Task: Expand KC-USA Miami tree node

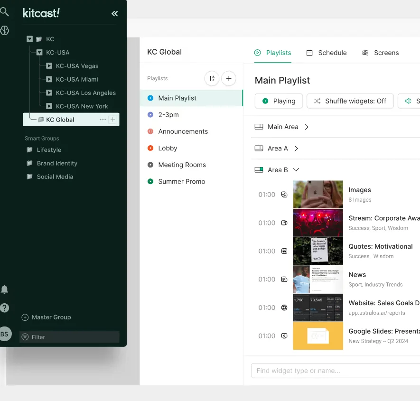Action: tap(49, 79)
